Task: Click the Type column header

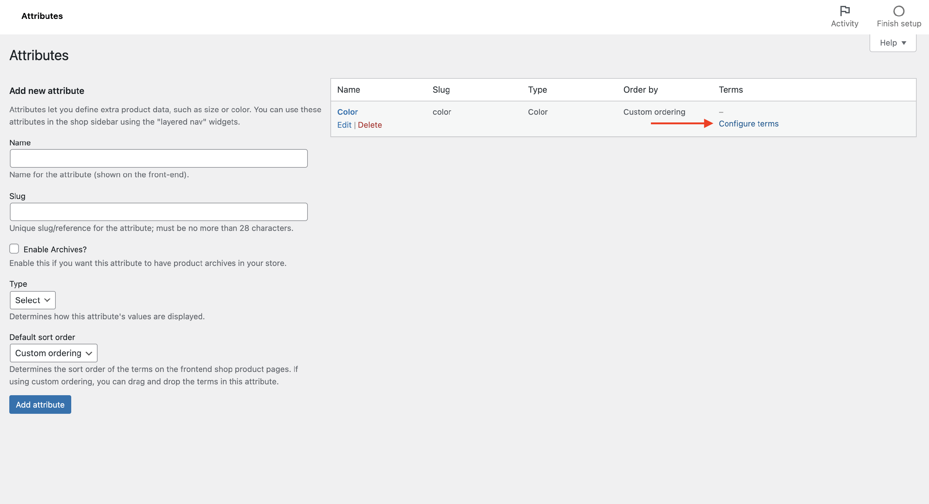Action: (x=537, y=90)
